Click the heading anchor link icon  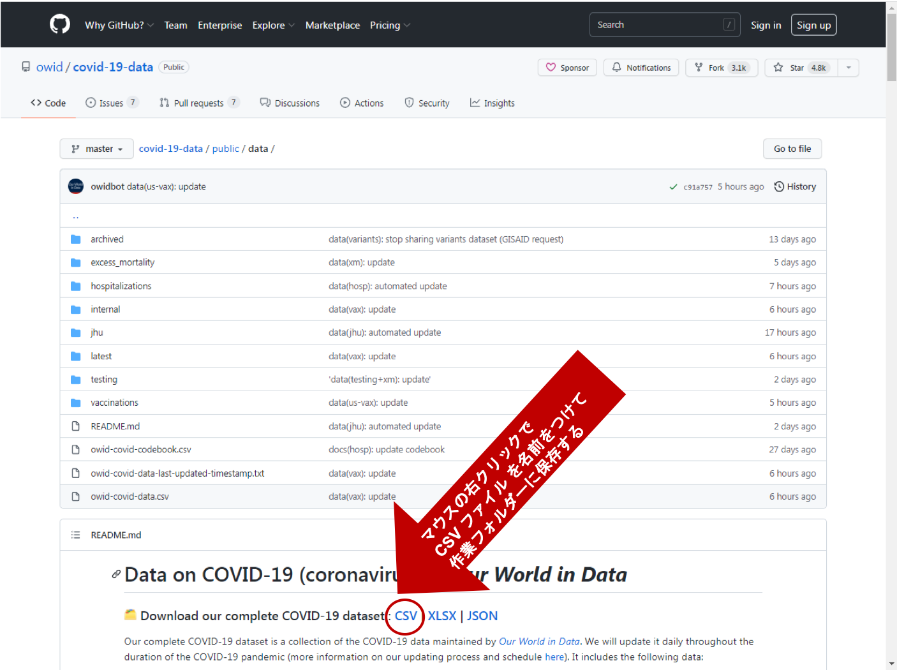116,574
